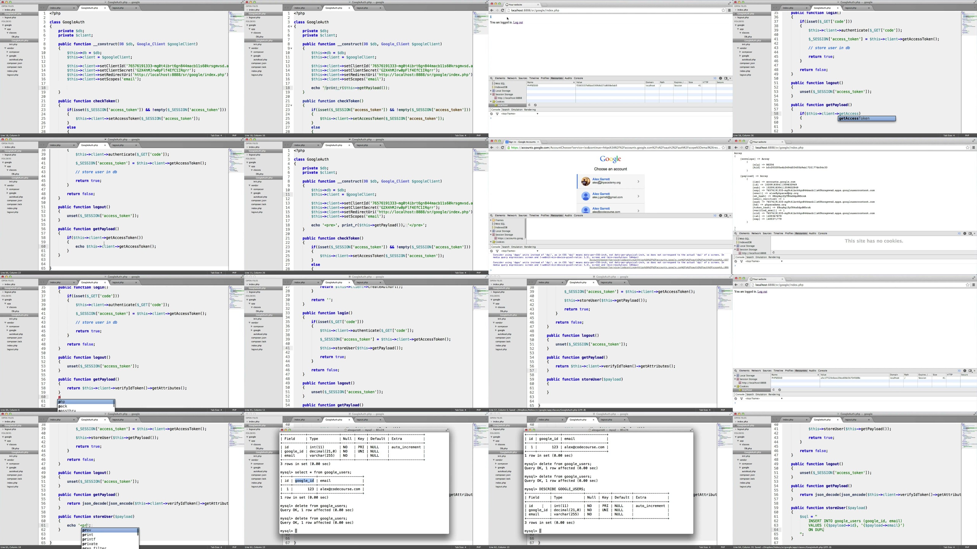Screen dimensions: 977x549
Task: Open the Elements tab in Google Accounts window DevTools
Action: pos(500,216)
